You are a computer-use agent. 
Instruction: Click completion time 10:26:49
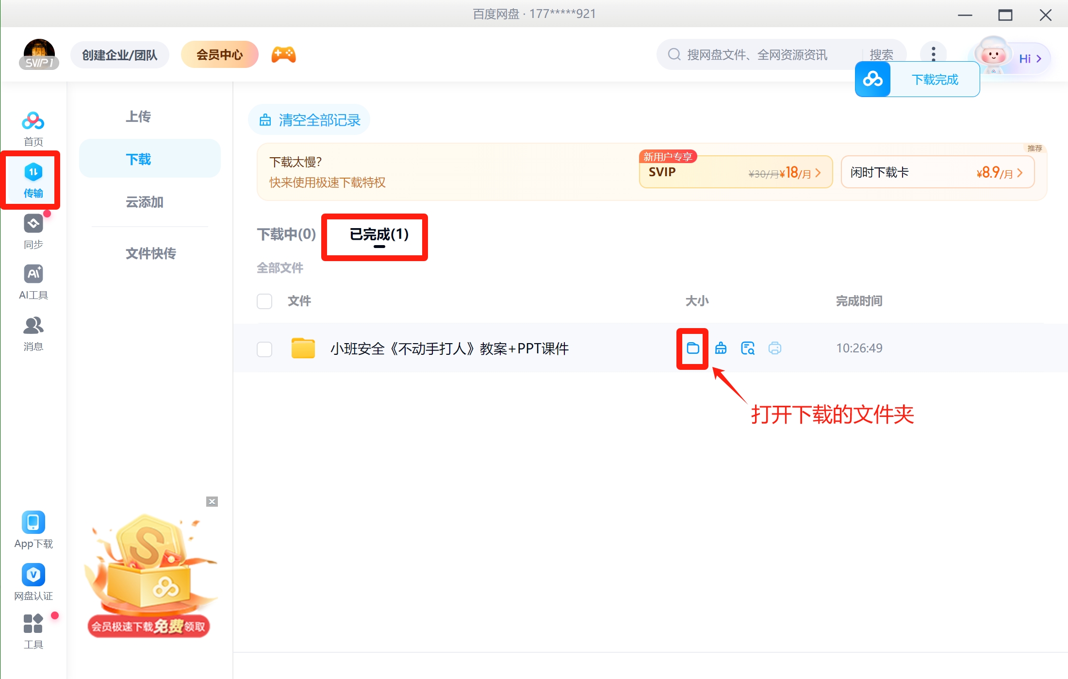tap(859, 348)
